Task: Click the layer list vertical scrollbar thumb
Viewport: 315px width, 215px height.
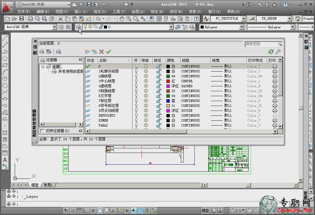Action: (x=280, y=79)
